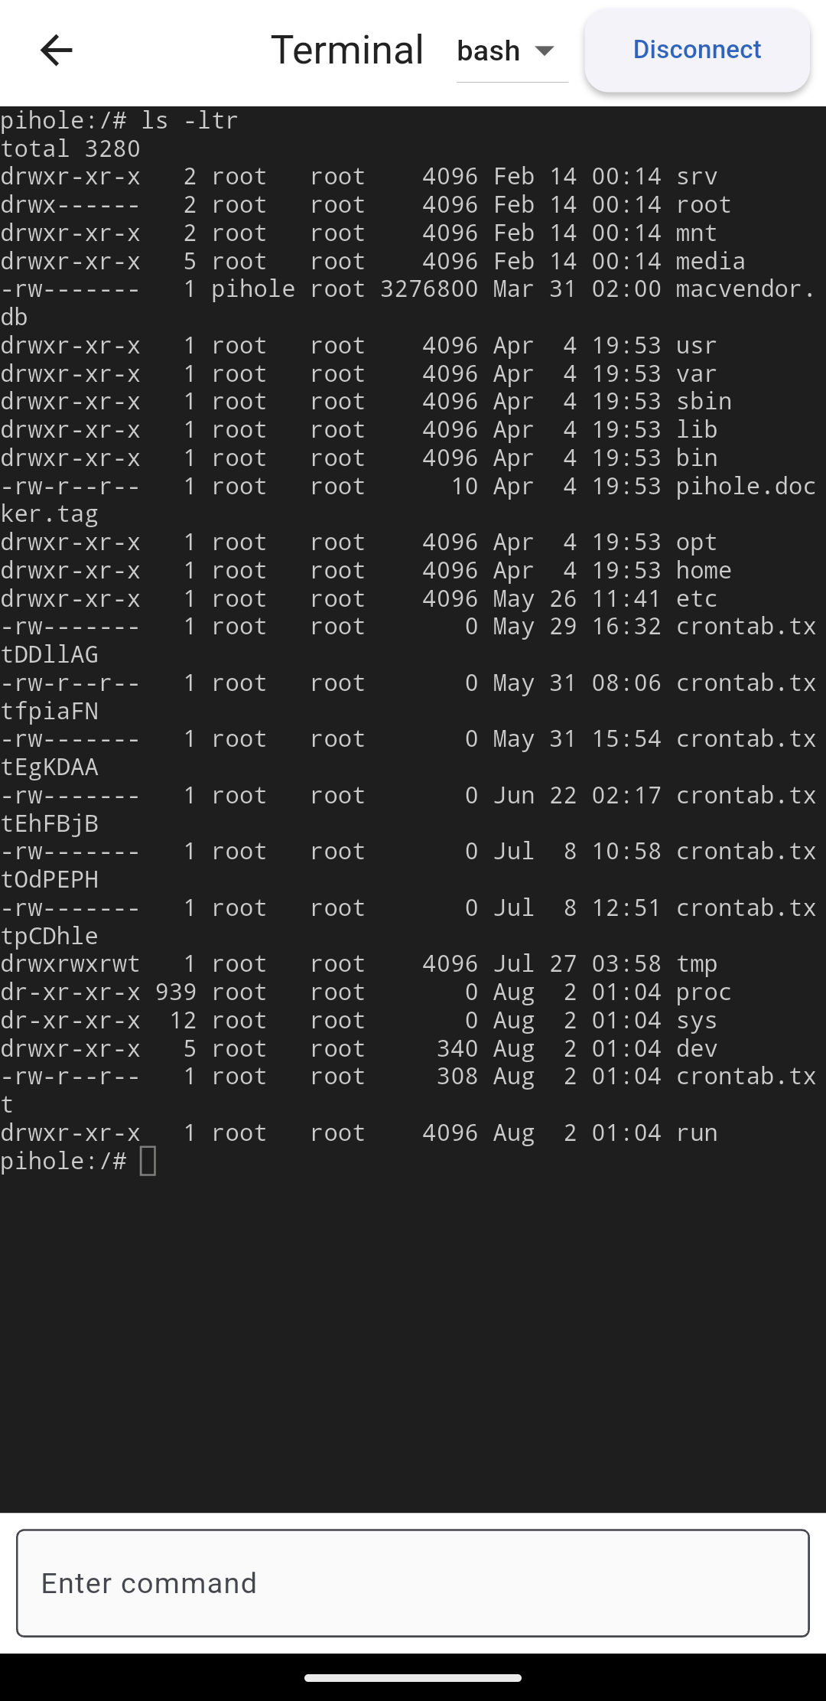Viewport: 826px width, 1701px height.
Task: Tap the Enter command input field
Action: tap(413, 1583)
